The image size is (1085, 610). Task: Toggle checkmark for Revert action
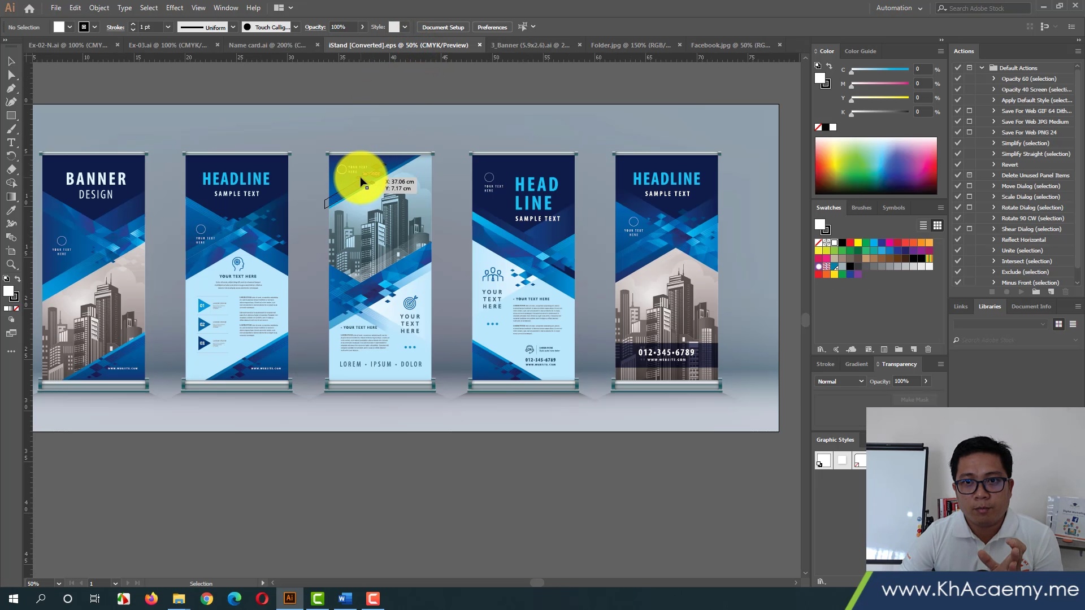click(958, 164)
